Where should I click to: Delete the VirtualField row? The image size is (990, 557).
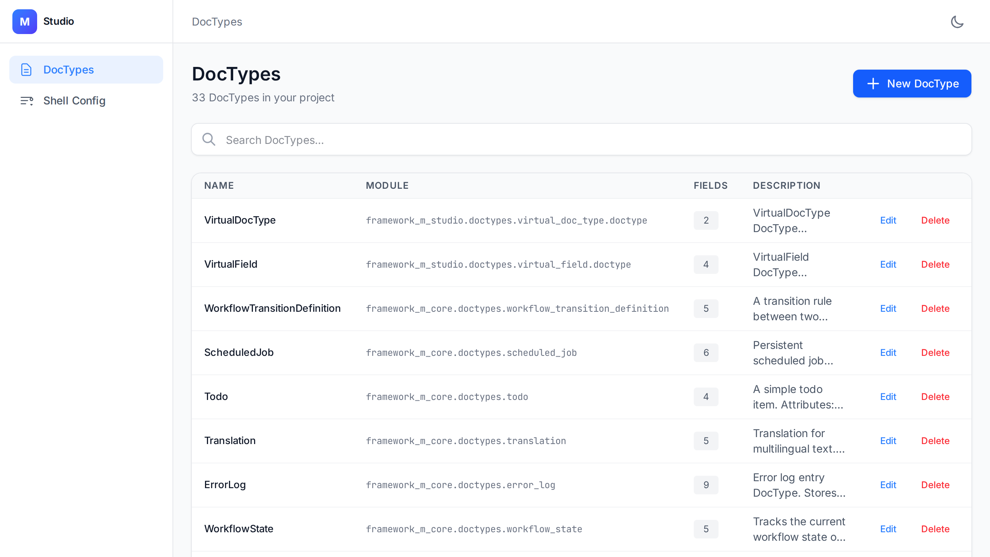935,265
